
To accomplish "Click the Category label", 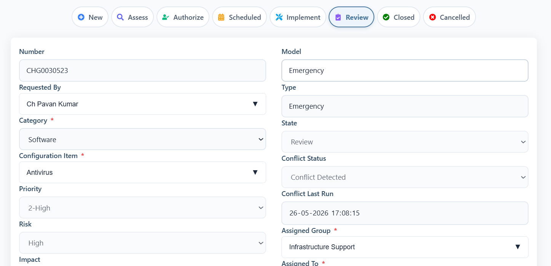I will (33, 120).
